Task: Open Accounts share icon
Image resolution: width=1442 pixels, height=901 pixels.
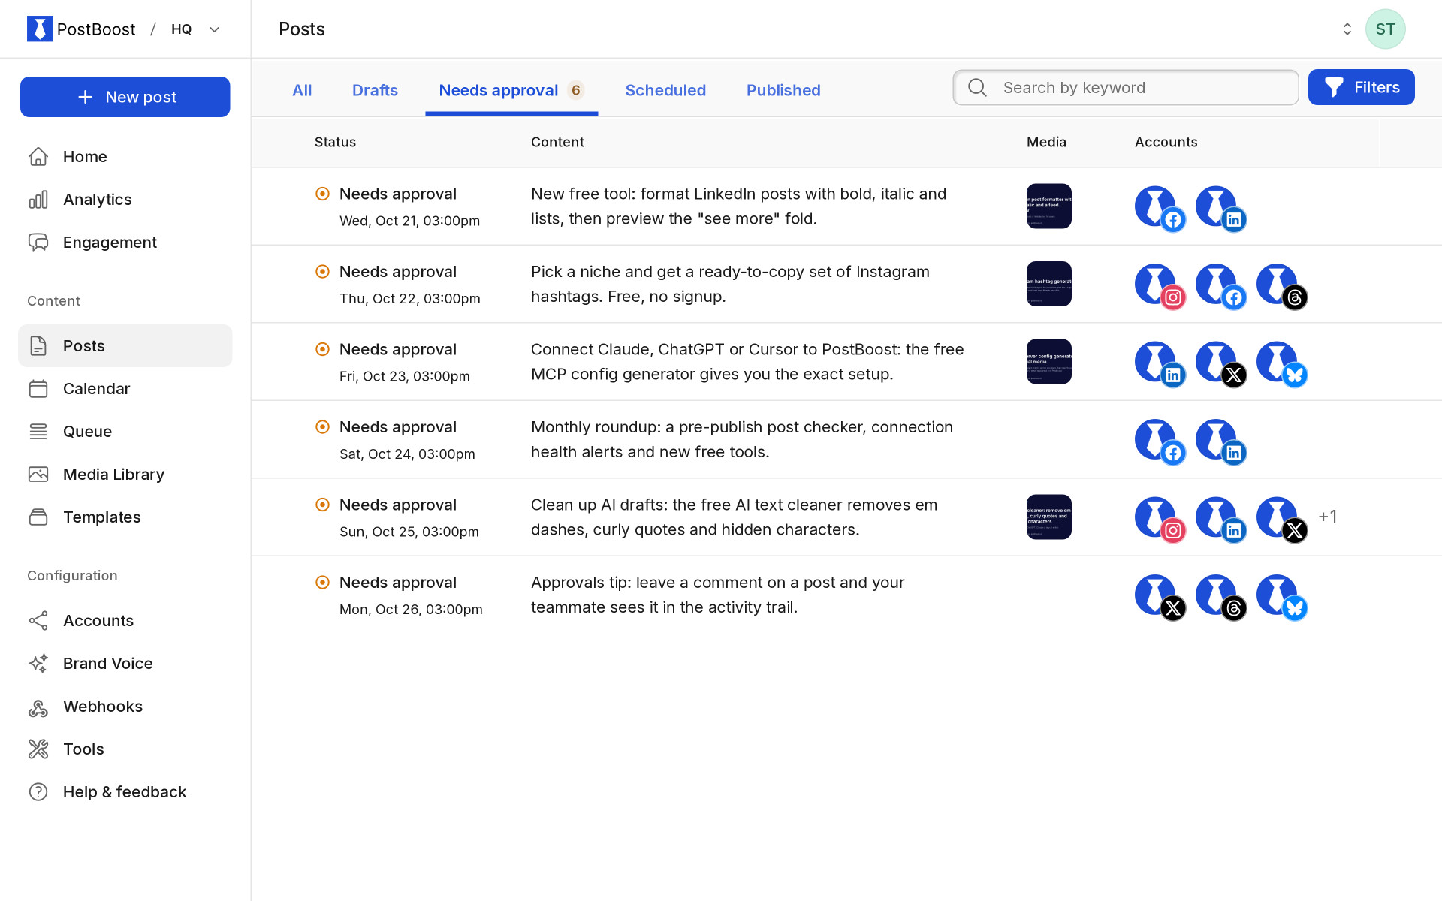Action: coord(38,620)
